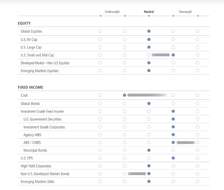Select filled Neutral circle for Non U.S. Developed Market Bonds

pos(149,173)
